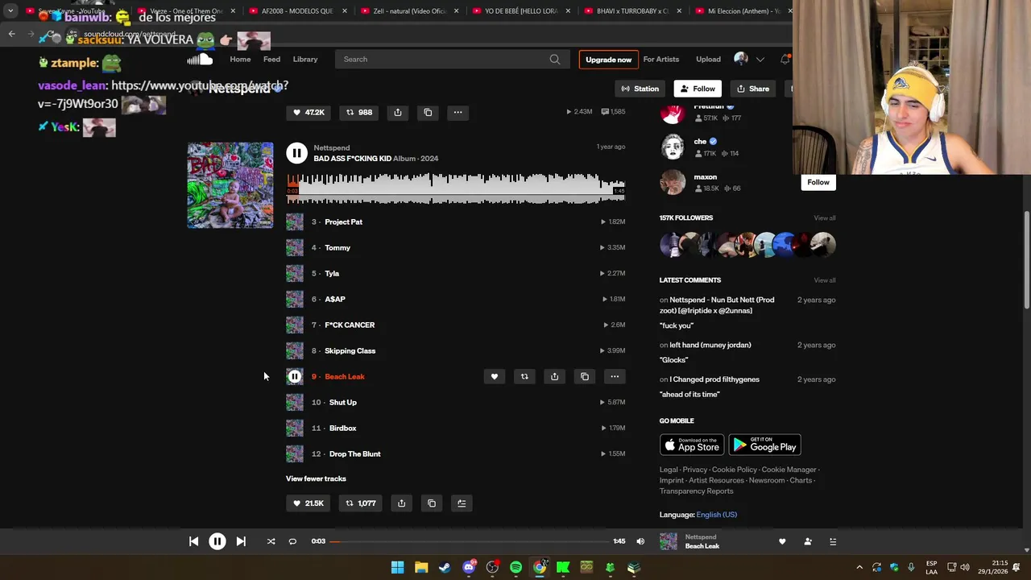
Task: Repost the album with 1,077 reposts
Action: coord(361,503)
